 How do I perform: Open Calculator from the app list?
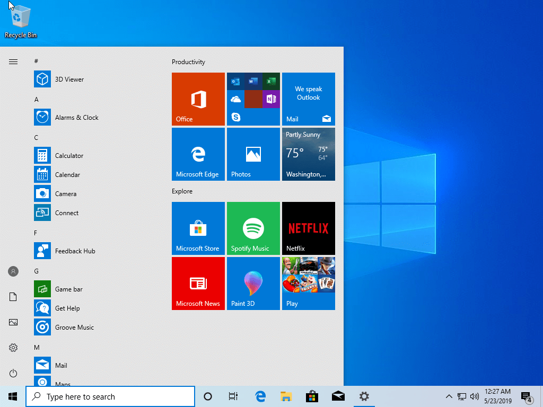pos(93,155)
